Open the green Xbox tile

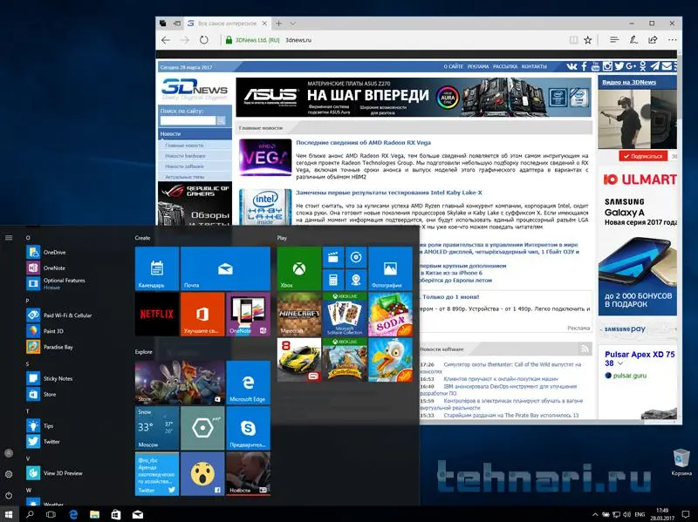[298, 268]
